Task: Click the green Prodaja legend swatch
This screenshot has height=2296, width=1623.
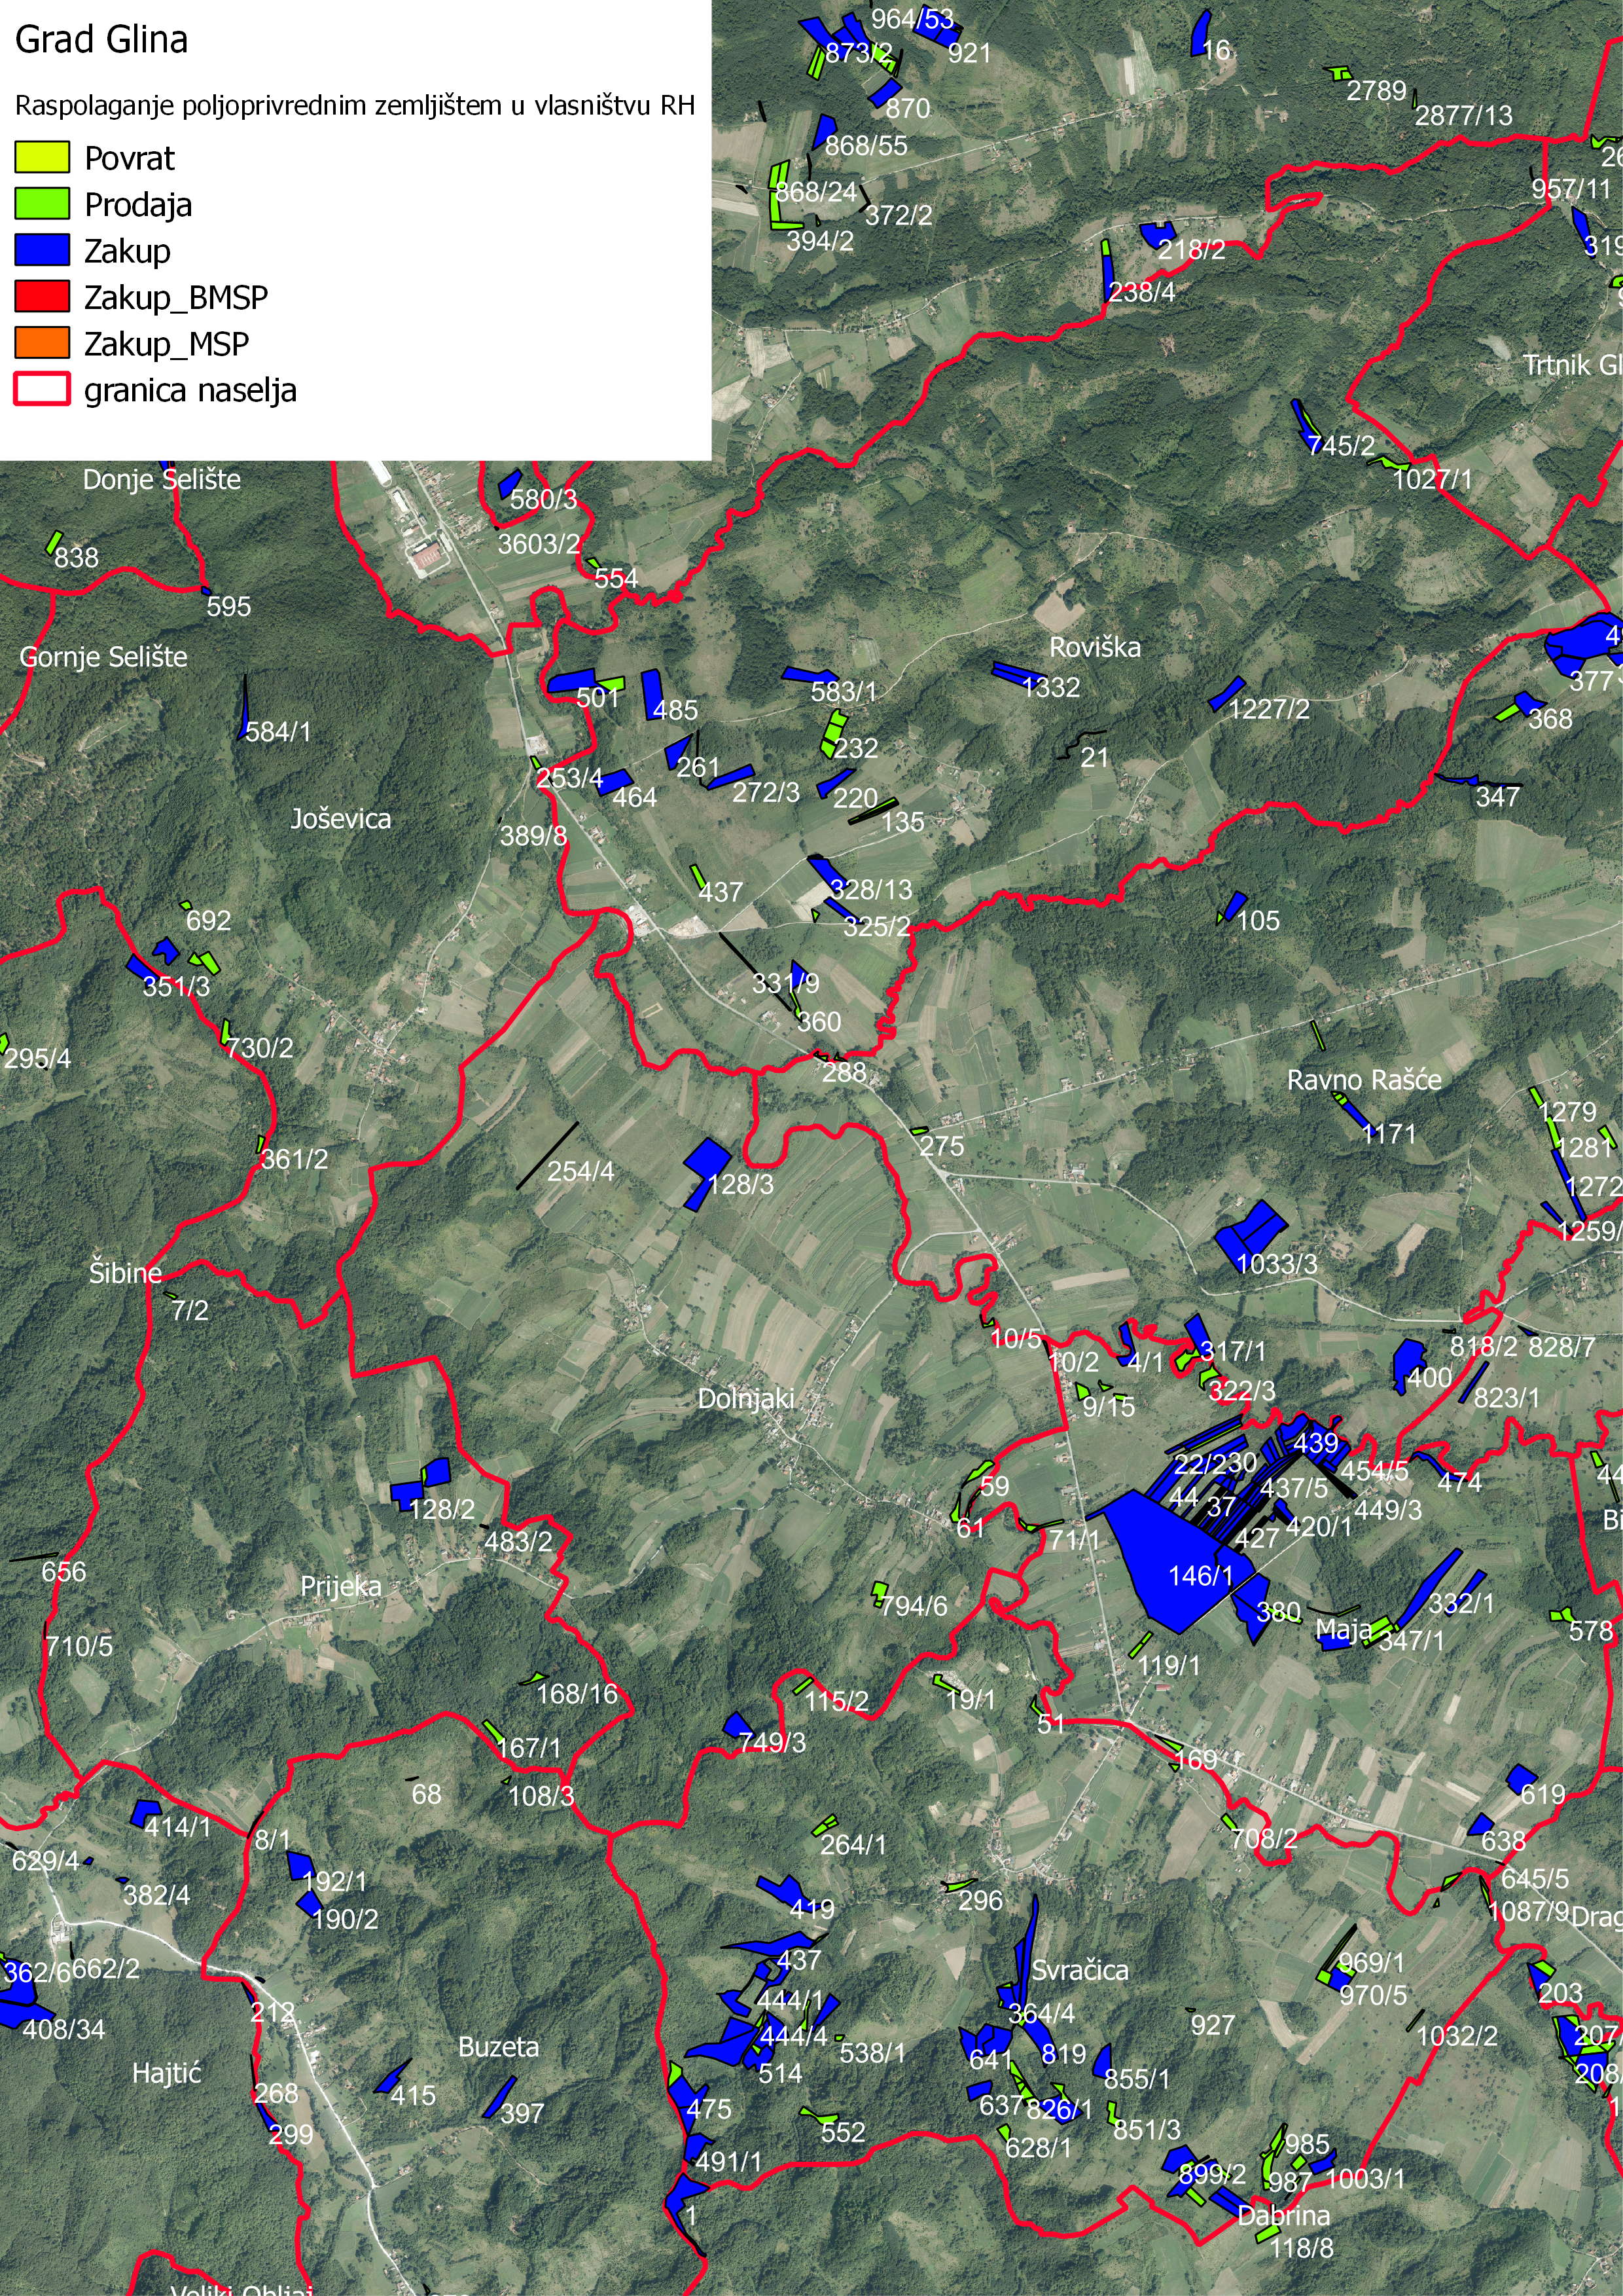Action: tap(42, 204)
